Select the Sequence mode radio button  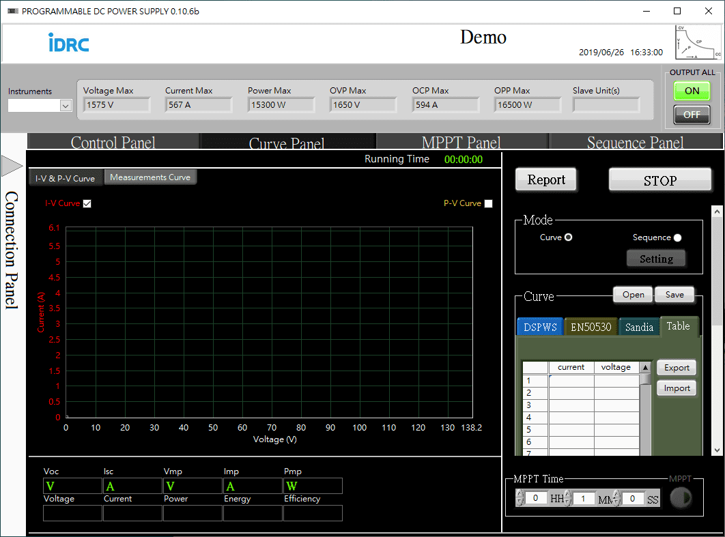coord(677,238)
